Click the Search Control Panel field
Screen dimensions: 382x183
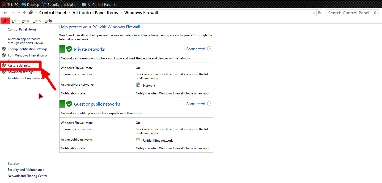coord(352,13)
